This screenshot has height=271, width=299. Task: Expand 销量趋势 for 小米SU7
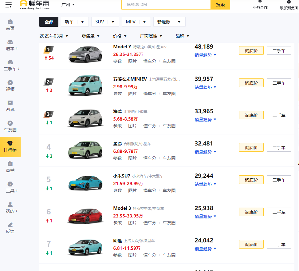205,184
